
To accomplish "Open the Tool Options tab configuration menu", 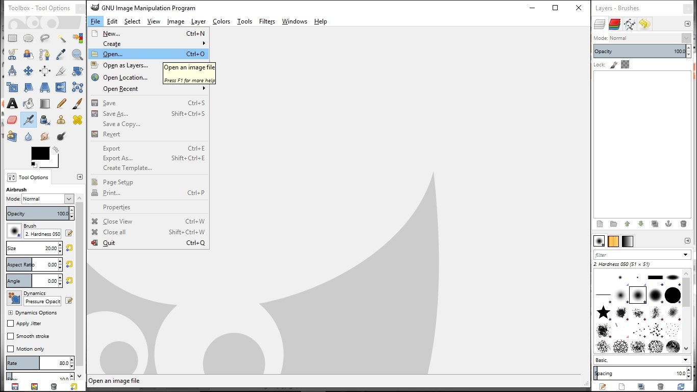I will (80, 177).
